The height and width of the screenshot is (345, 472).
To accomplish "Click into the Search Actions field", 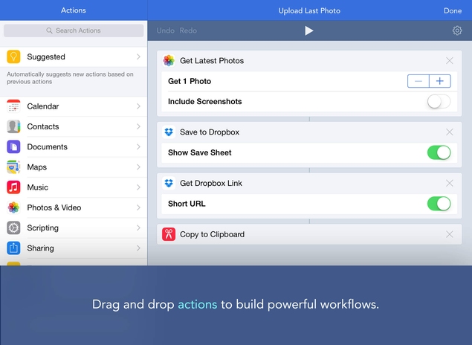I will 74,30.
